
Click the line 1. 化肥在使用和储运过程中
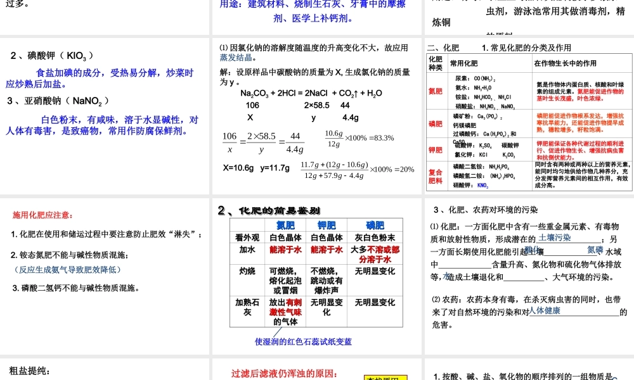[x=107, y=234]
